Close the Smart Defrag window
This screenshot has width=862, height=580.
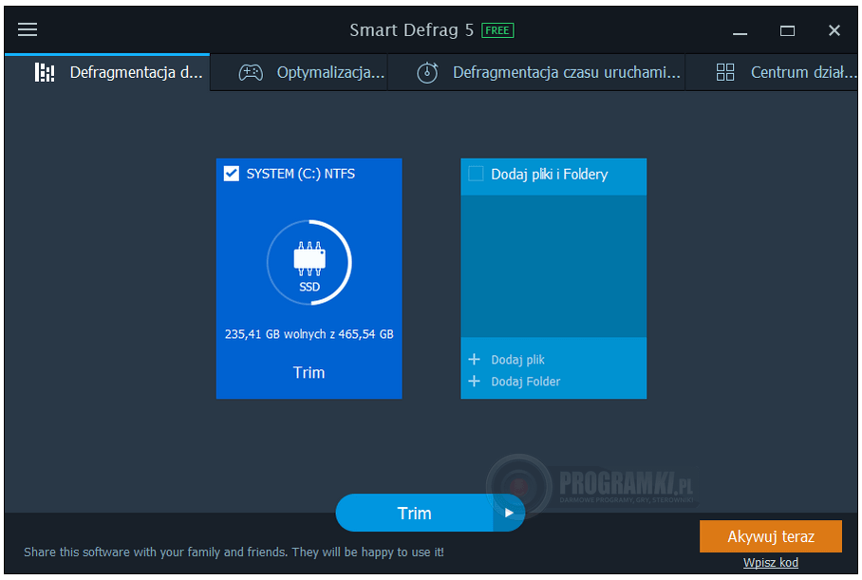834,30
